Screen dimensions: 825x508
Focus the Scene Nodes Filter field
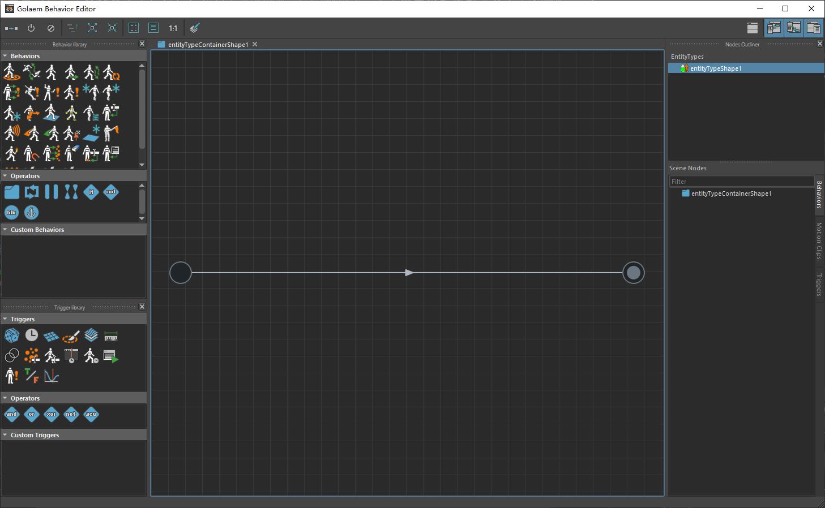point(742,182)
